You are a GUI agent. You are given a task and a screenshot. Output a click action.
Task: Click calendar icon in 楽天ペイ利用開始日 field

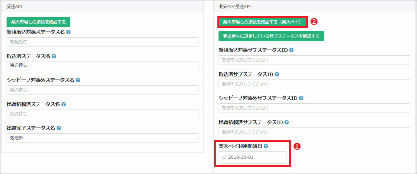pos(224,157)
